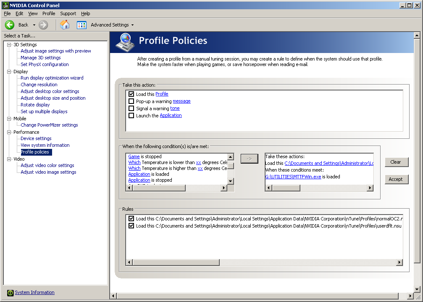Click Application link in 'is stopped' row
This screenshot has height=302, width=423.
point(139,180)
